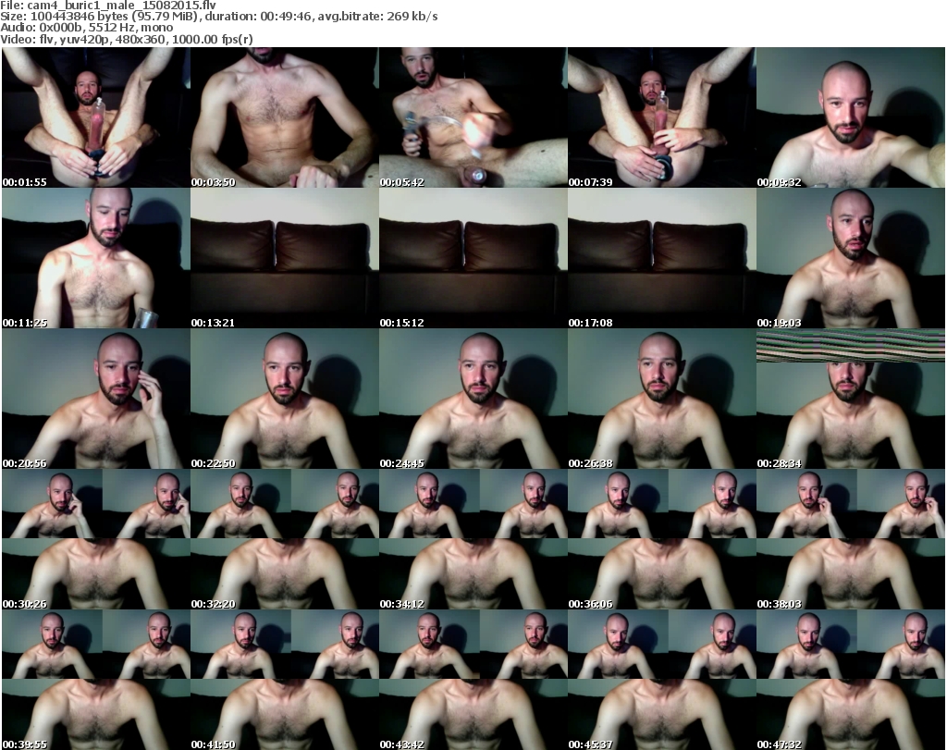Click the Size and duration info line
The image size is (947, 750).
tap(219, 17)
